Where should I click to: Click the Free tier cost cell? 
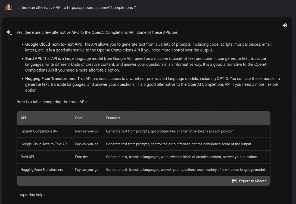pos(82,157)
